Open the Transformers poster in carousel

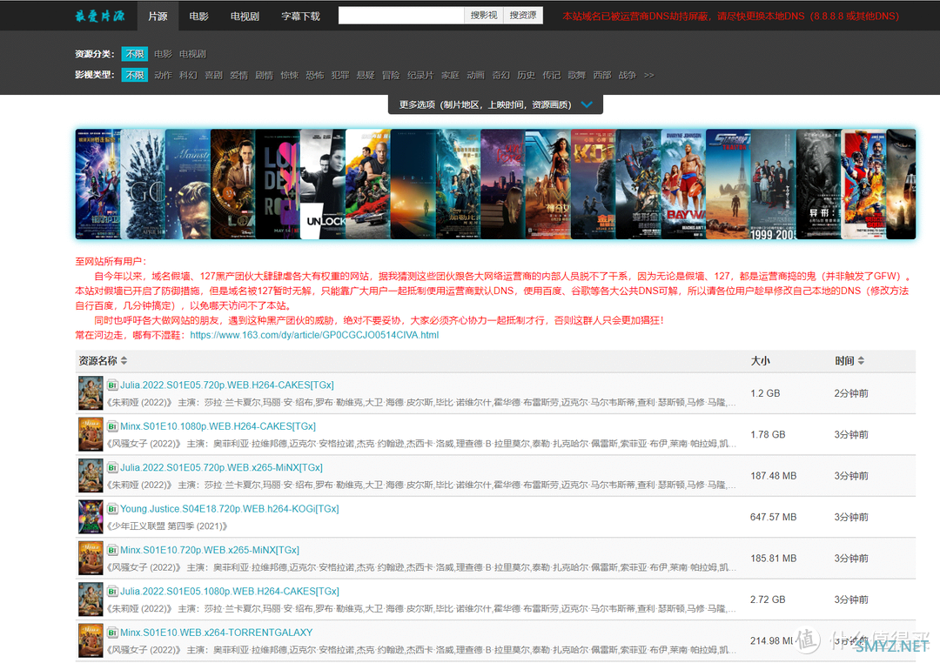[639, 184]
